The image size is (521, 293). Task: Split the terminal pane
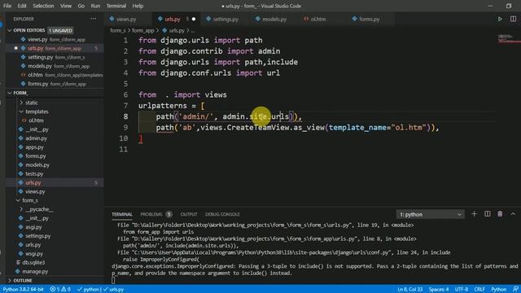[487, 214]
